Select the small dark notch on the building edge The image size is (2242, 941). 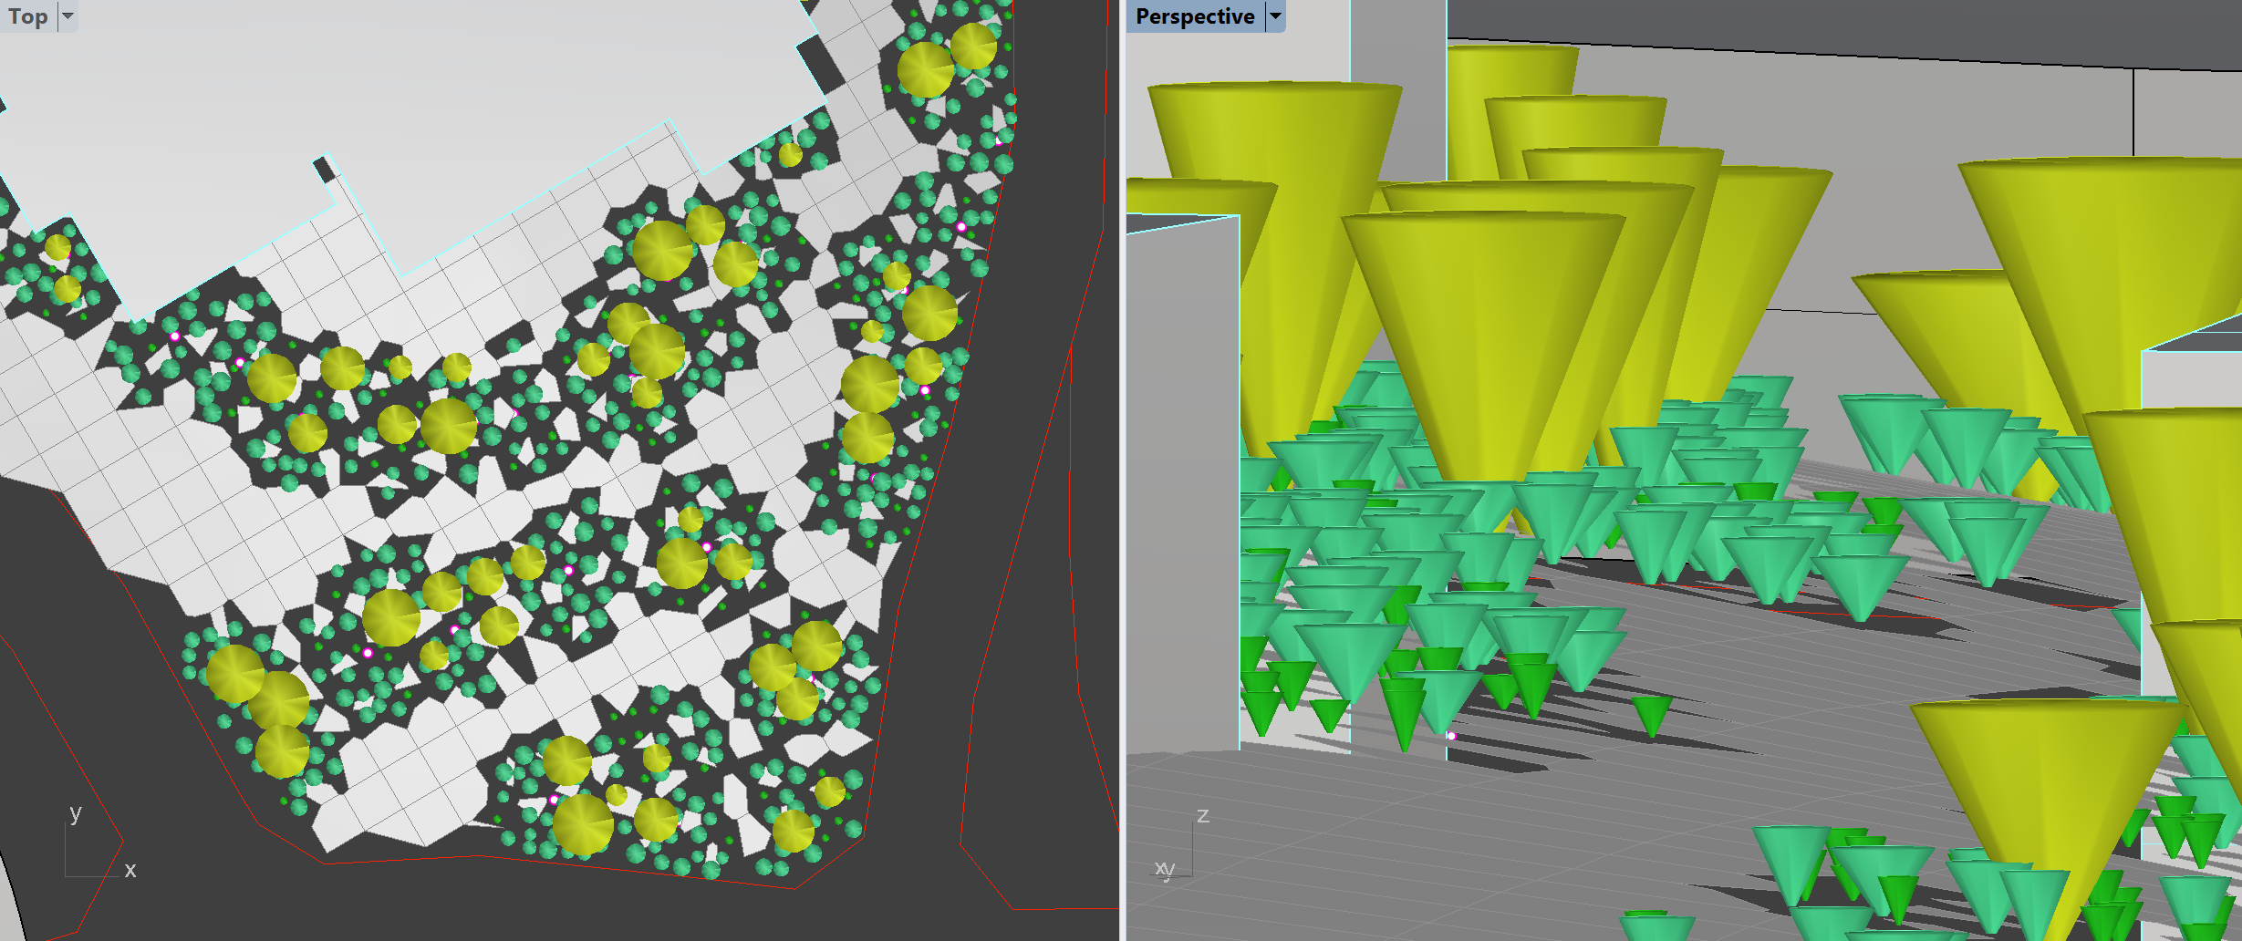(324, 170)
